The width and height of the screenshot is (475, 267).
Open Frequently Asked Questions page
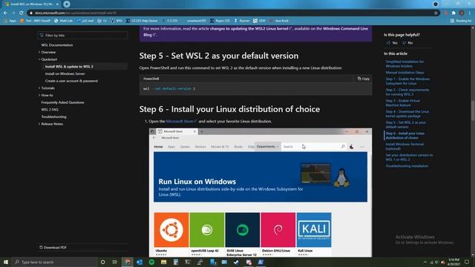pyautogui.click(x=62, y=102)
